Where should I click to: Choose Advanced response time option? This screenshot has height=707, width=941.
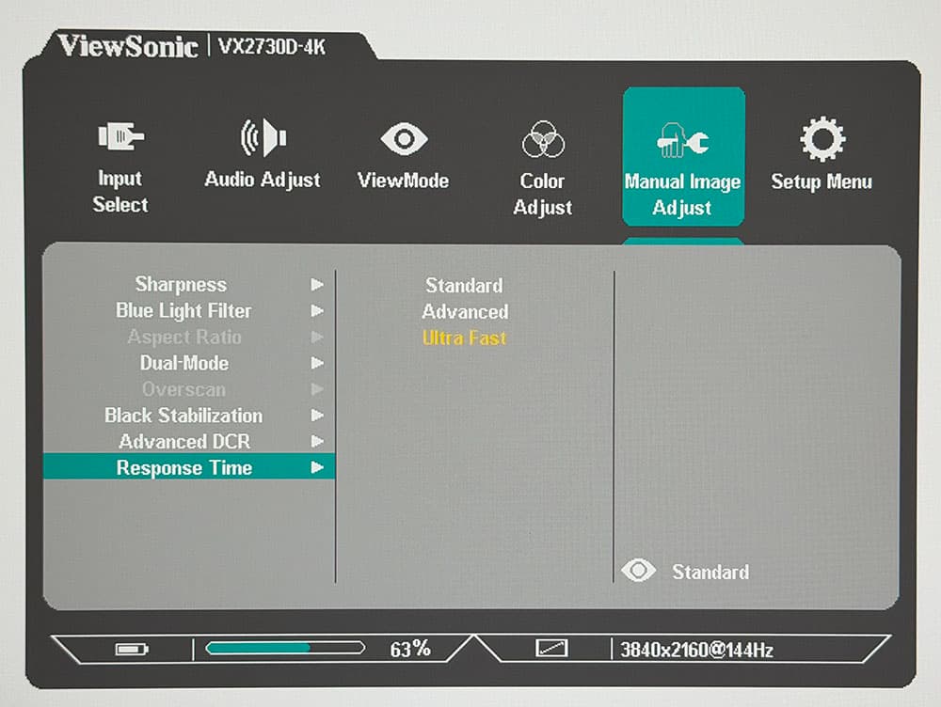pyautogui.click(x=465, y=312)
